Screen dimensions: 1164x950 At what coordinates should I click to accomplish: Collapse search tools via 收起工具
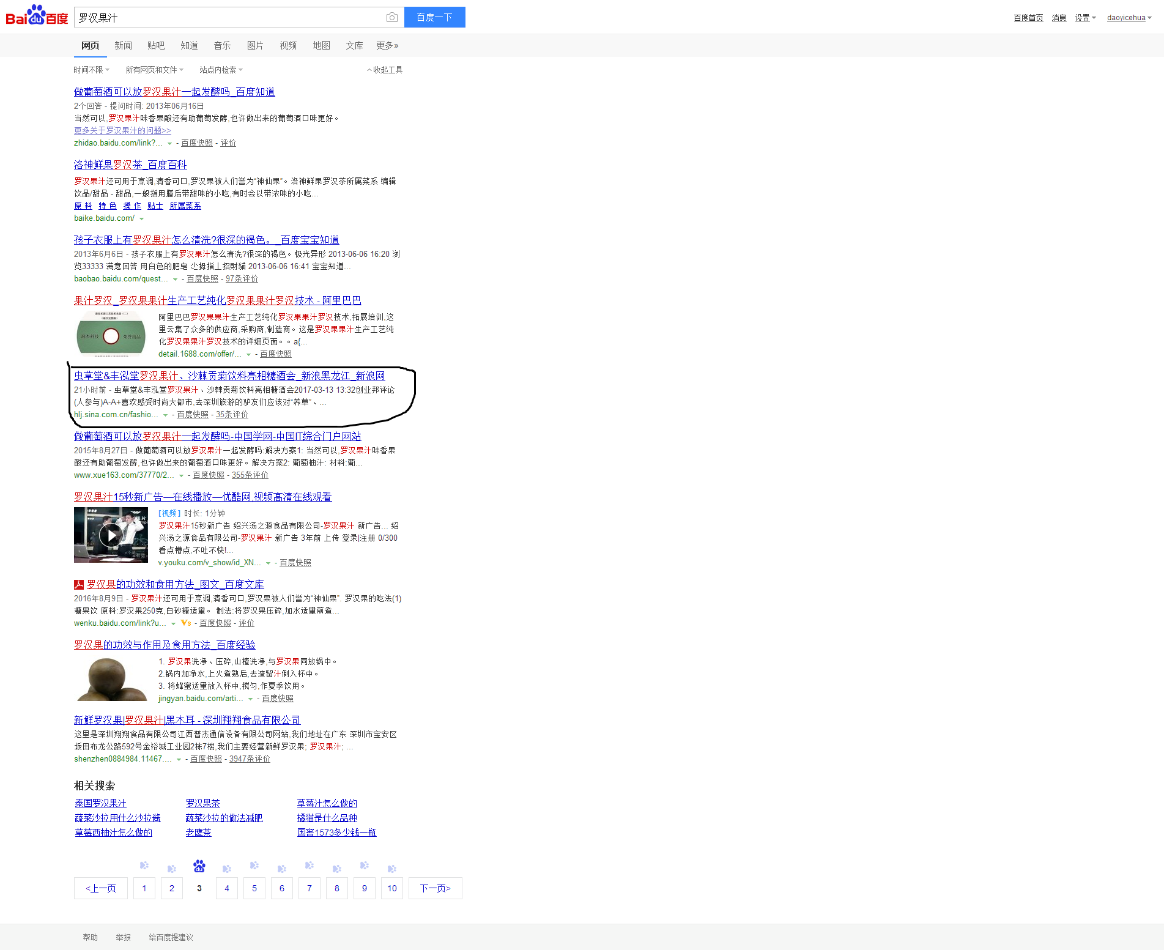click(x=385, y=70)
